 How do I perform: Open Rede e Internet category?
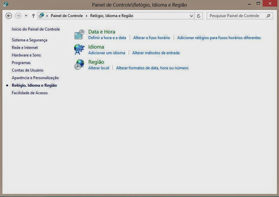25,48
